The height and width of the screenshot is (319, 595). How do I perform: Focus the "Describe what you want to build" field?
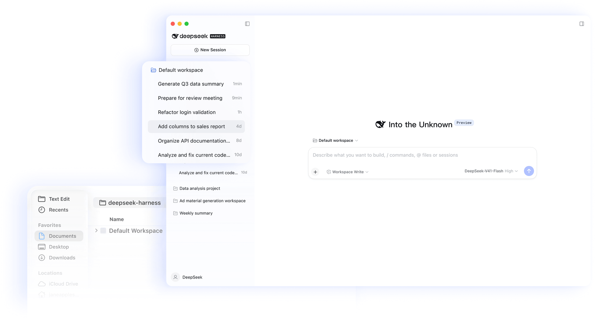422,155
